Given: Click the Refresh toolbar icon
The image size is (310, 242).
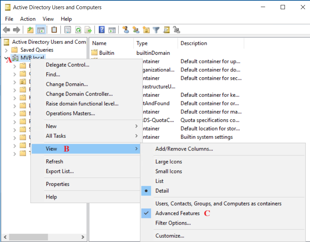Looking at the screenshot, I should [78, 30].
